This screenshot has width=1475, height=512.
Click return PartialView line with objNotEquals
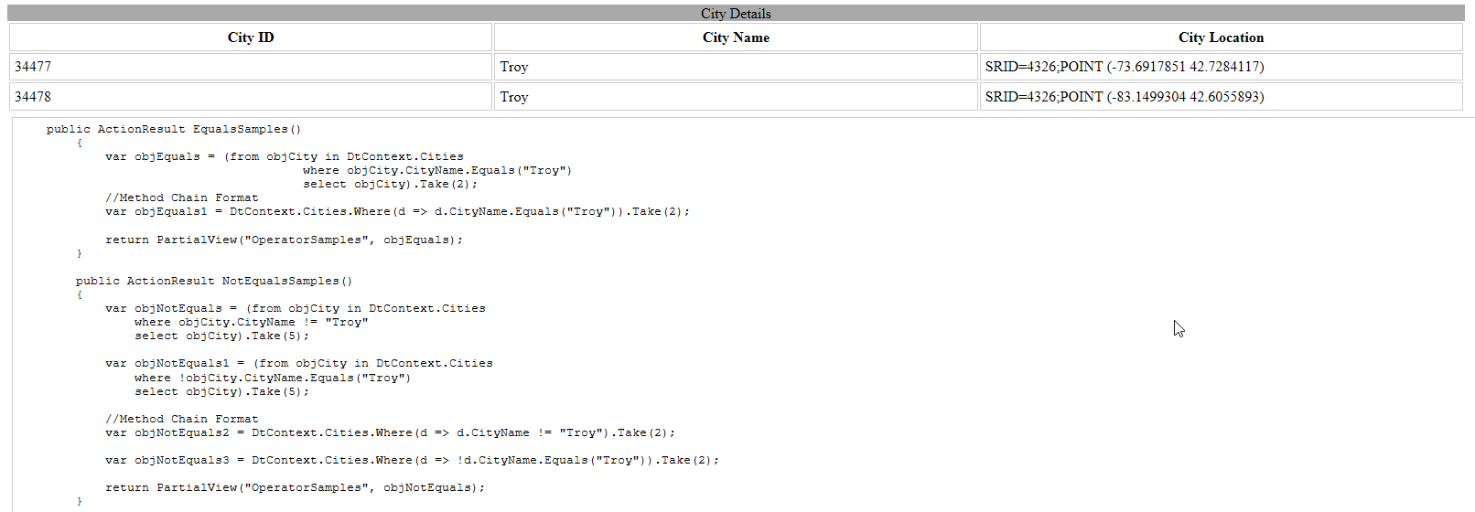[295, 488]
